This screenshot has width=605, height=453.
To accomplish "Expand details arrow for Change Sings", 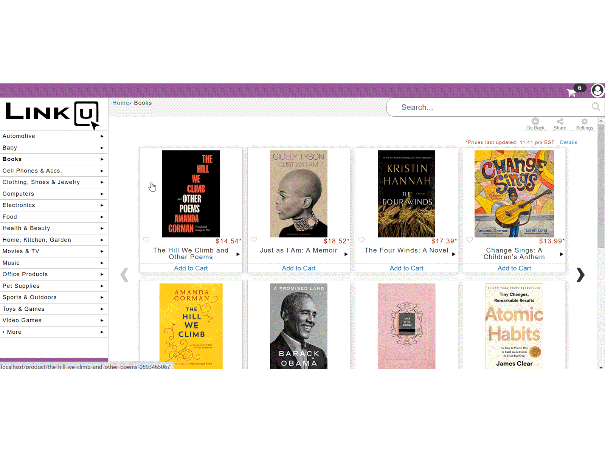I will [x=562, y=254].
